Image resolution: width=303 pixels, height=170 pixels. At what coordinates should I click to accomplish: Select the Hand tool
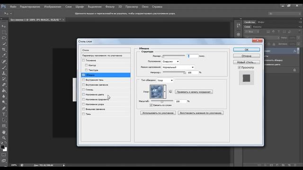(x=4, y=132)
